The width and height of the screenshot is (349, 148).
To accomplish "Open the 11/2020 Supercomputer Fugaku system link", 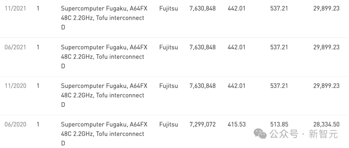I will (x=104, y=95).
